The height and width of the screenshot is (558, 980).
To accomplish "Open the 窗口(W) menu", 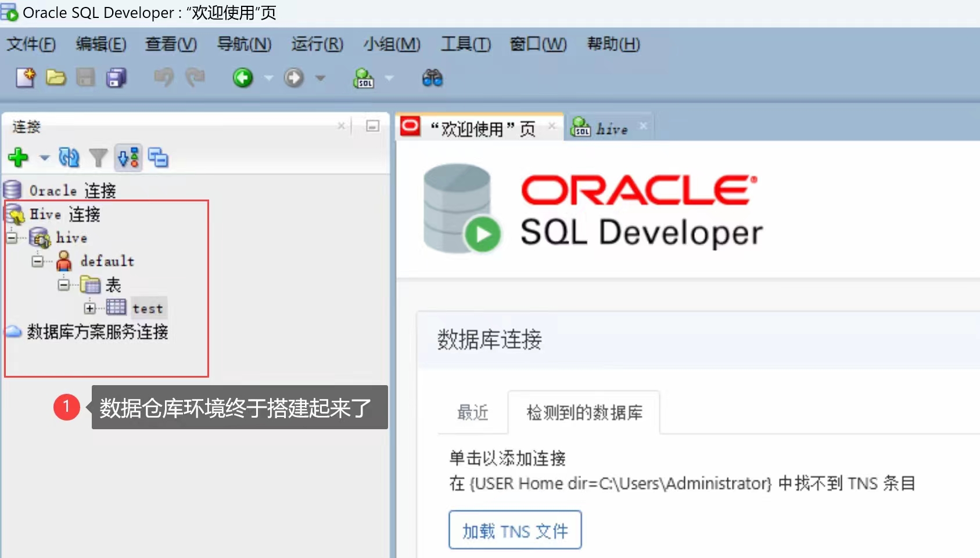I will click(538, 44).
